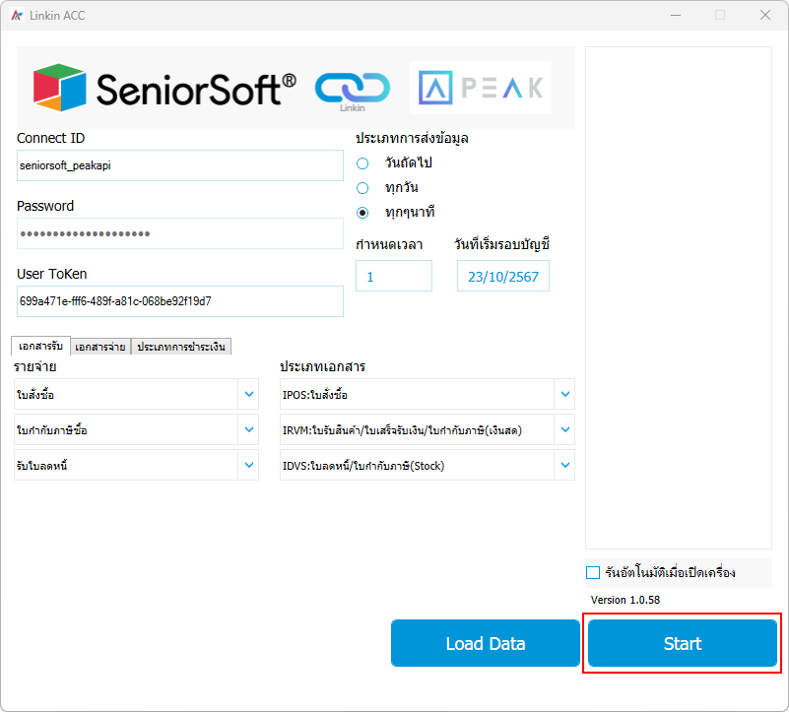
Task: Select the วันถัดไป radio option
Action: [362, 163]
